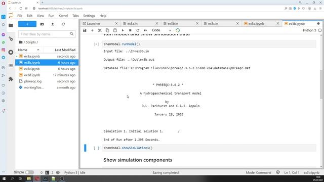
Task: Open the Help menu
Action: click(x=103, y=16)
